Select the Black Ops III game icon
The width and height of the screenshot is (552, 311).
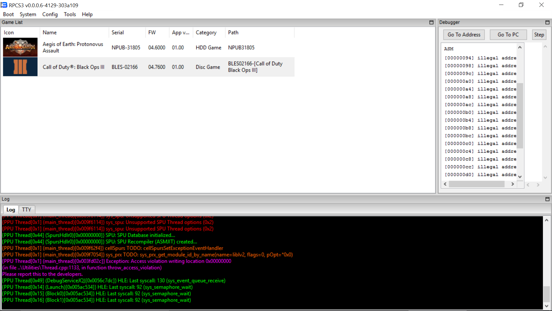[20, 67]
